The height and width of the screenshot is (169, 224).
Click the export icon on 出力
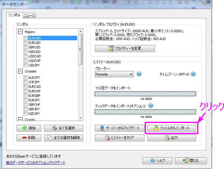(167, 138)
